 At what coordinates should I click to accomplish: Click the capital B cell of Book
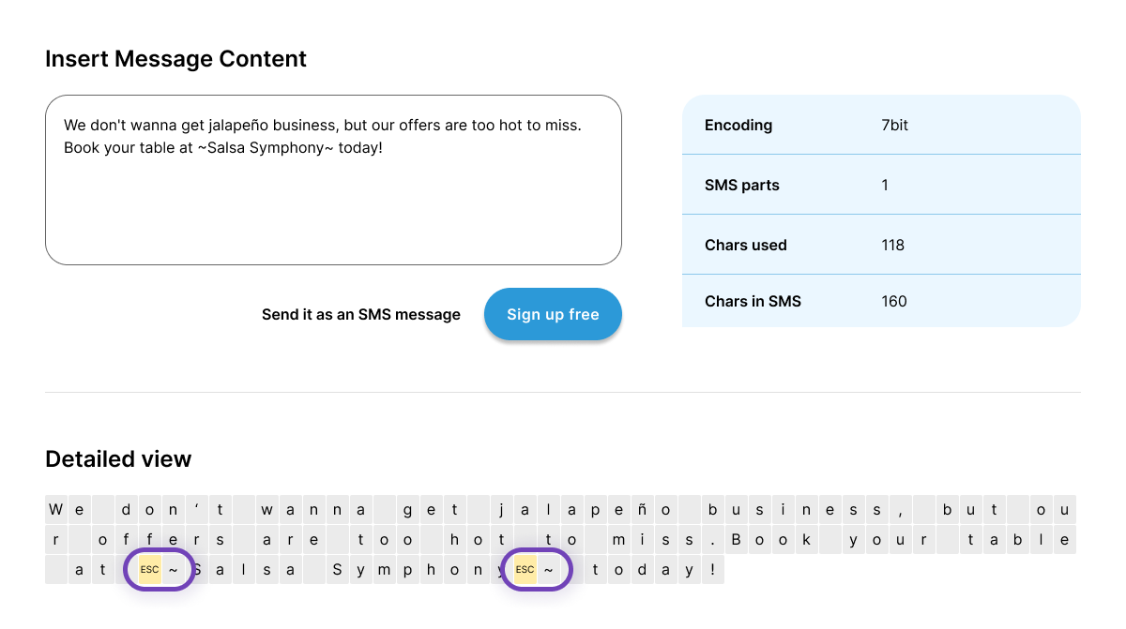click(x=737, y=540)
